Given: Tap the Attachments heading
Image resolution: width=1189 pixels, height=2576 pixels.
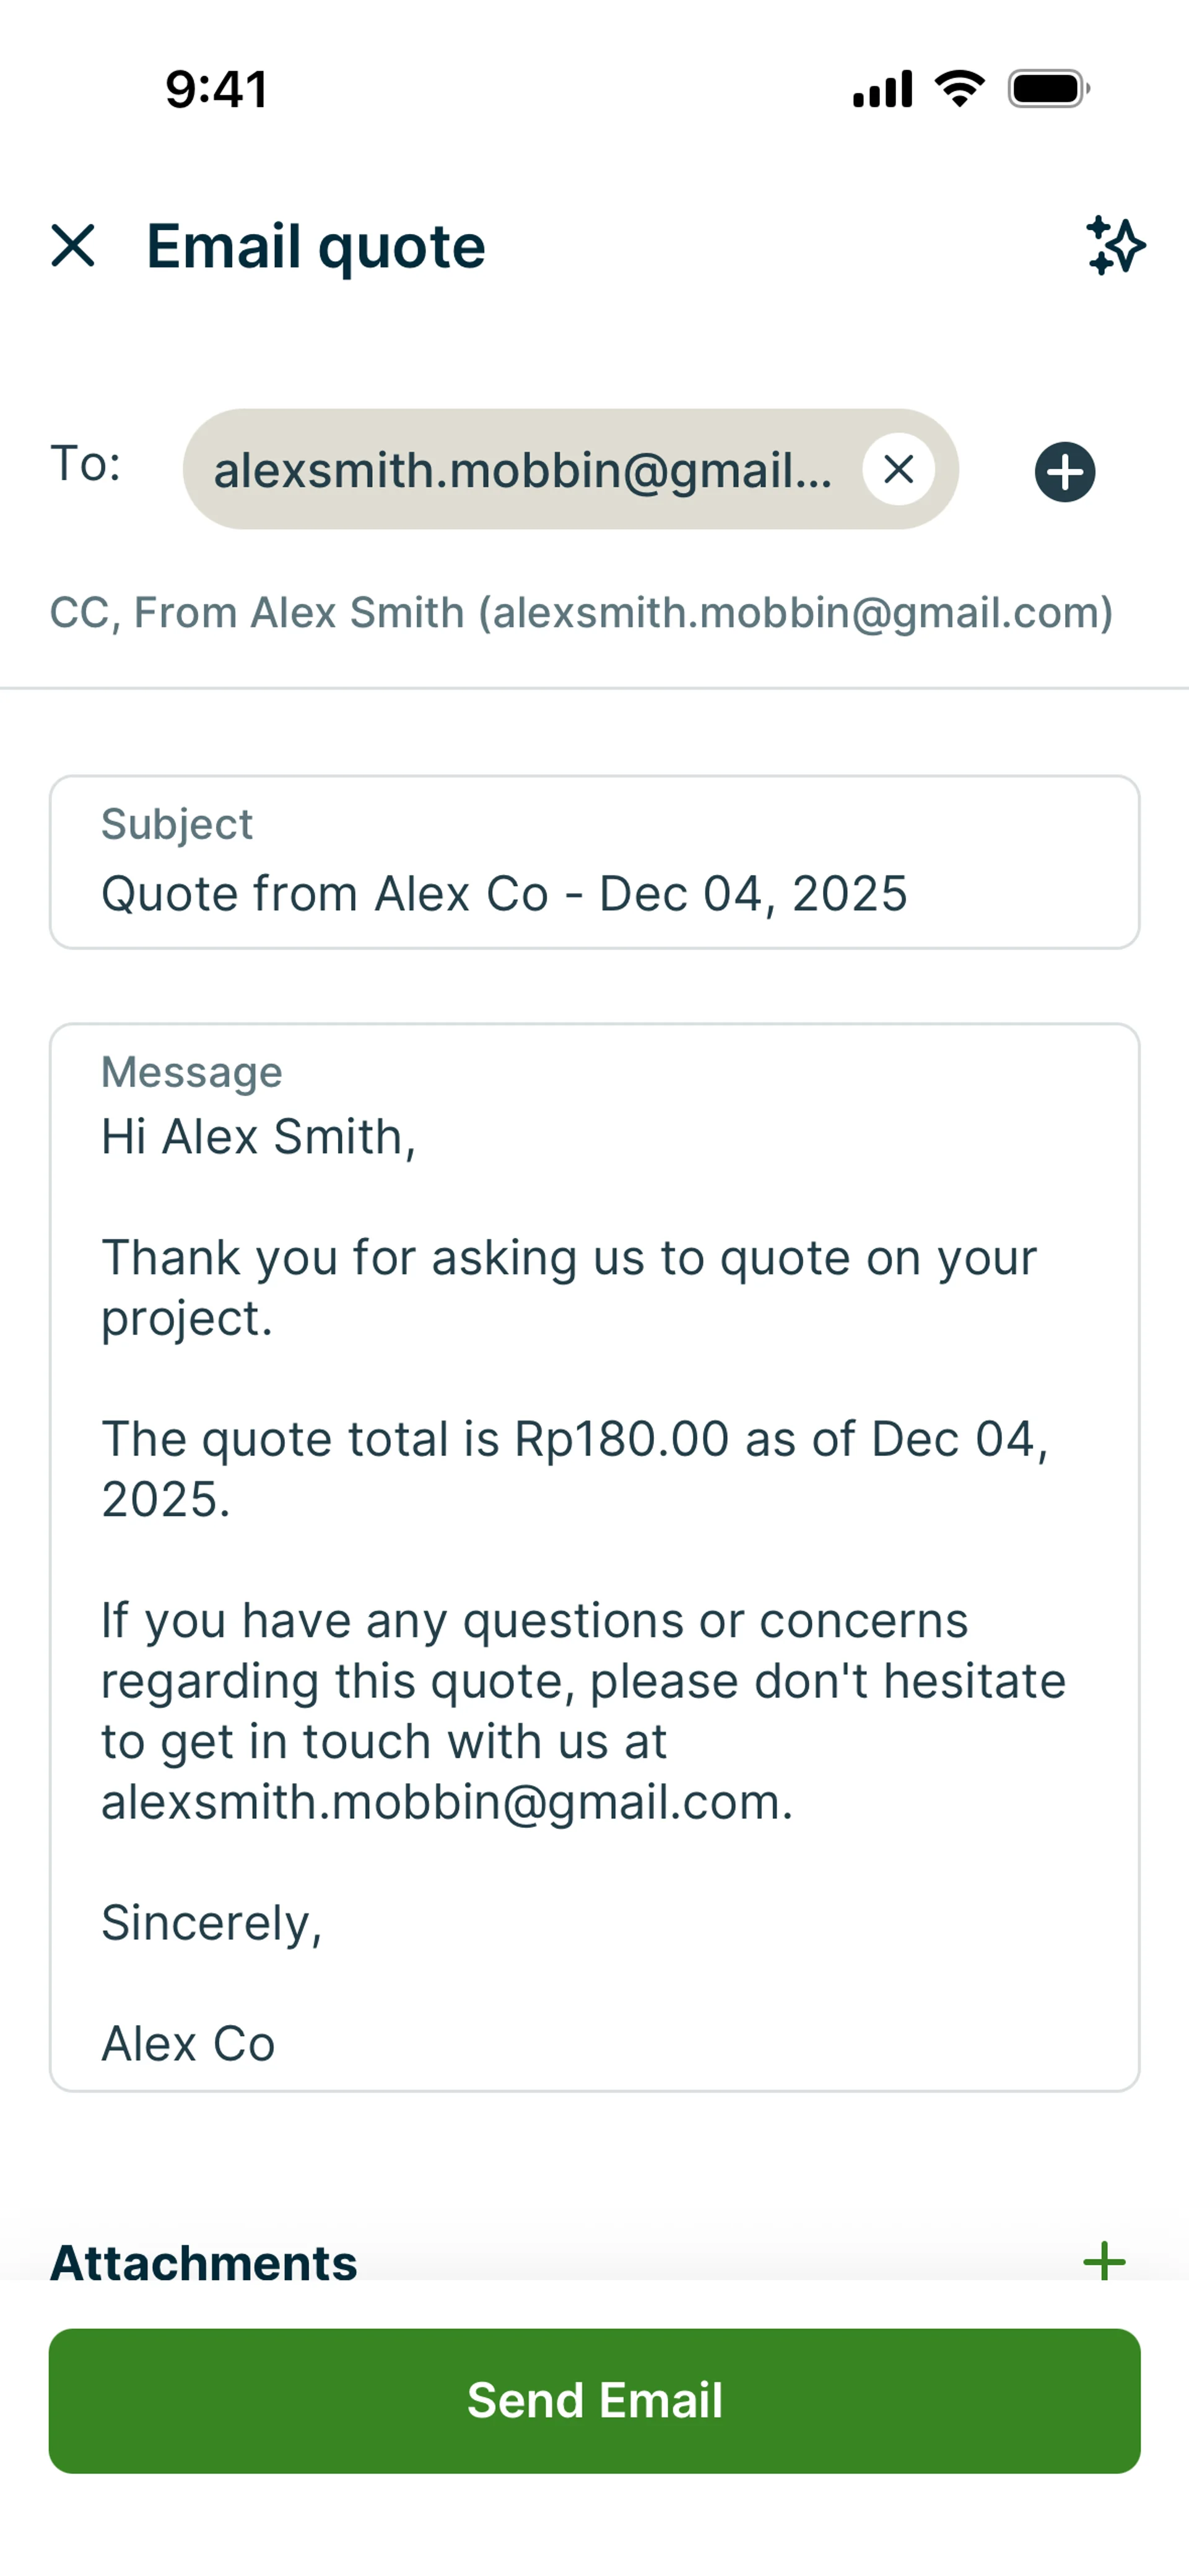Looking at the screenshot, I should coord(204,2262).
